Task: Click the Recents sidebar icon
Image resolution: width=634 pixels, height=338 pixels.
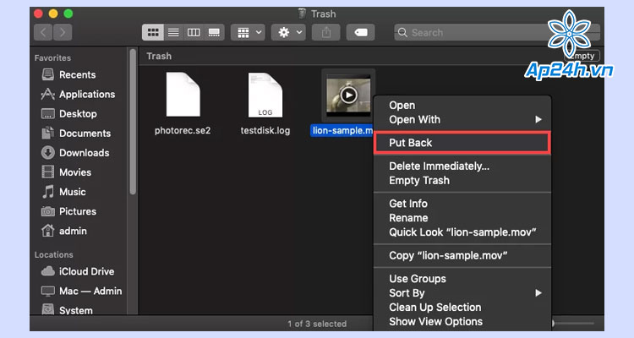Action: (47, 74)
